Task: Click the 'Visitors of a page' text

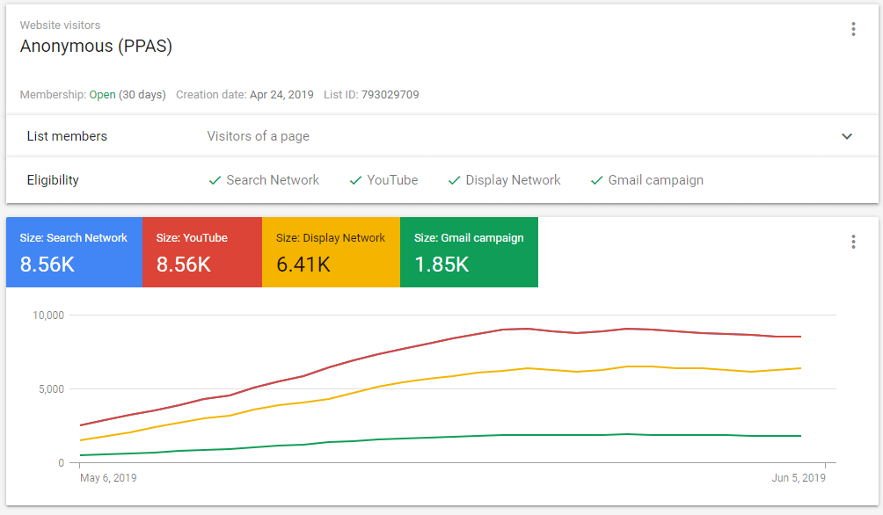Action: point(258,136)
